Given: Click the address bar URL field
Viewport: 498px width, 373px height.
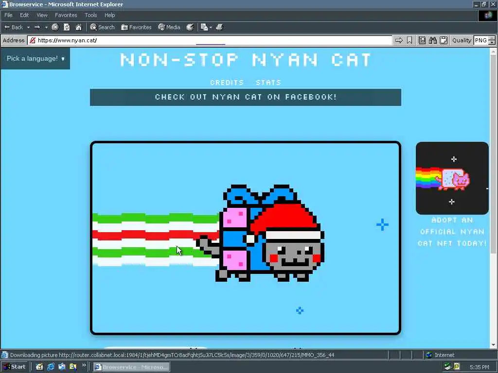Looking at the screenshot, I should click(x=210, y=40).
